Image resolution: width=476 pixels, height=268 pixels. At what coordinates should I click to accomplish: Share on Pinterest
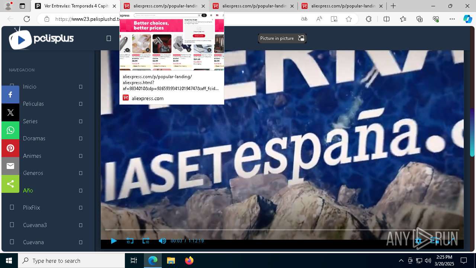[10, 148]
